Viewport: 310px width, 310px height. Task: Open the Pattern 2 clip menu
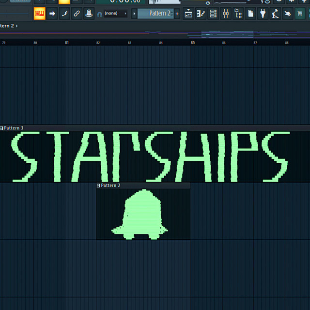tap(99, 186)
